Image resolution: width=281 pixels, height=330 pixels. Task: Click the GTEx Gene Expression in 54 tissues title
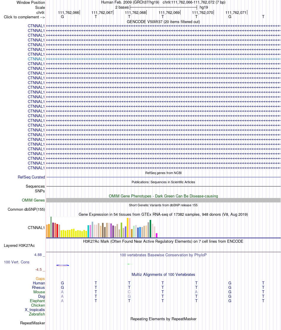tap(164, 215)
